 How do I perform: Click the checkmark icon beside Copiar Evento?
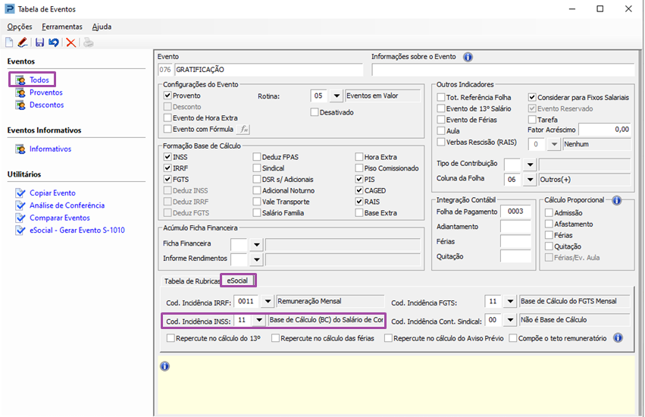(20, 193)
